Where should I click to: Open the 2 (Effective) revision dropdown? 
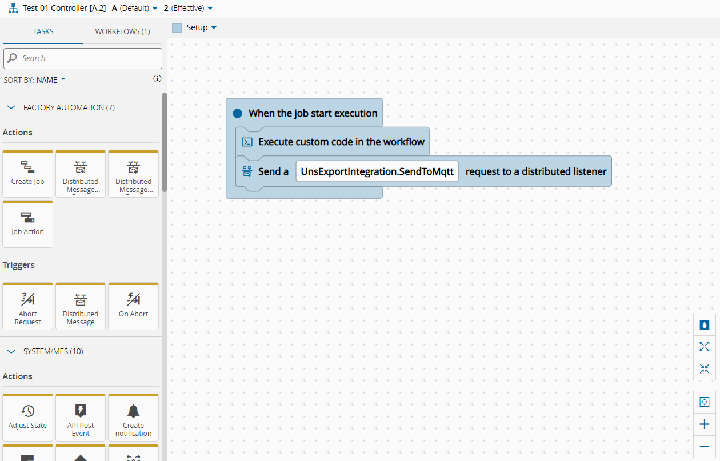pos(188,8)
